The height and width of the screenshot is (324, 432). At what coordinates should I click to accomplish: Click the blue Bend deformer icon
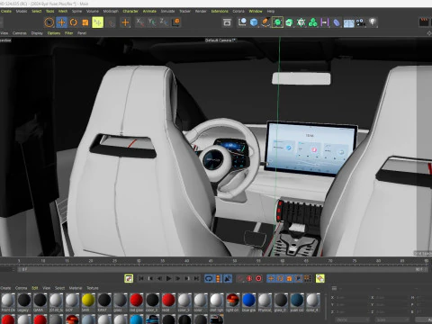coord(337,22)
